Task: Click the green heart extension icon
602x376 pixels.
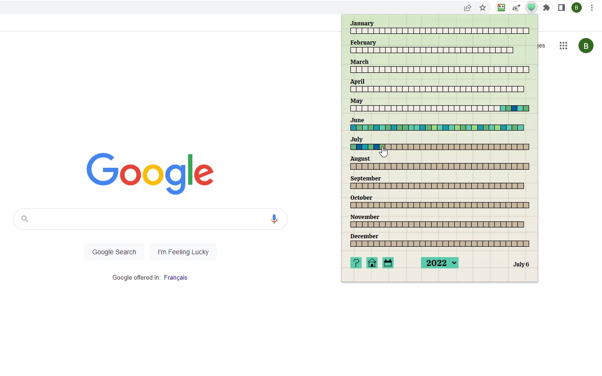Action: pyautogui.click(x=531, y=8)
